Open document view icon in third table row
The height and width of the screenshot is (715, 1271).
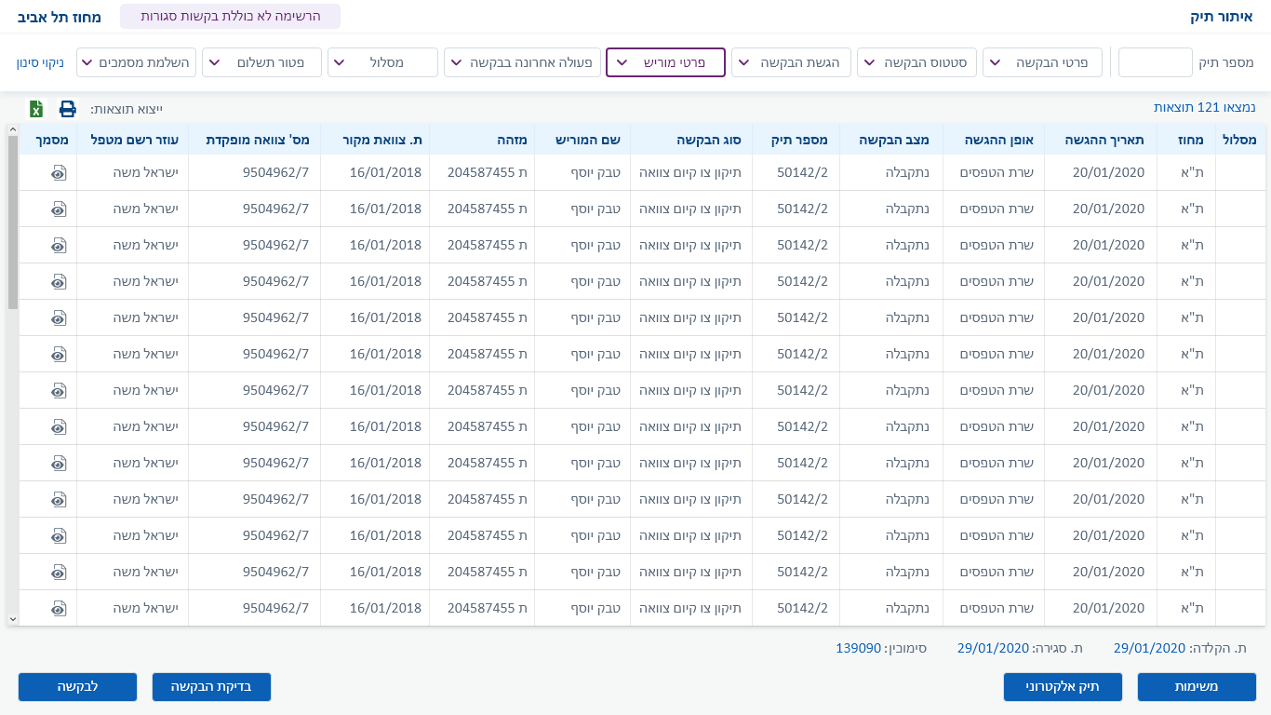(59, 245)
